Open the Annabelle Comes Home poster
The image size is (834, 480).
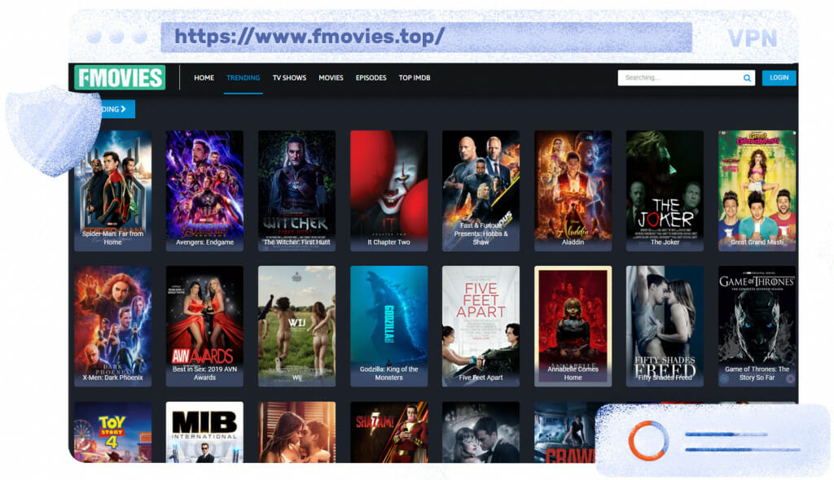pyautogui.click(x=573, y=326)
